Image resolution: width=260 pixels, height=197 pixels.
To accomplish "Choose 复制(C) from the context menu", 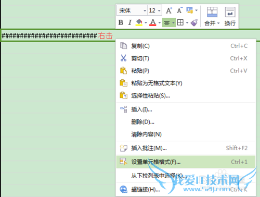I will point(186,46).
